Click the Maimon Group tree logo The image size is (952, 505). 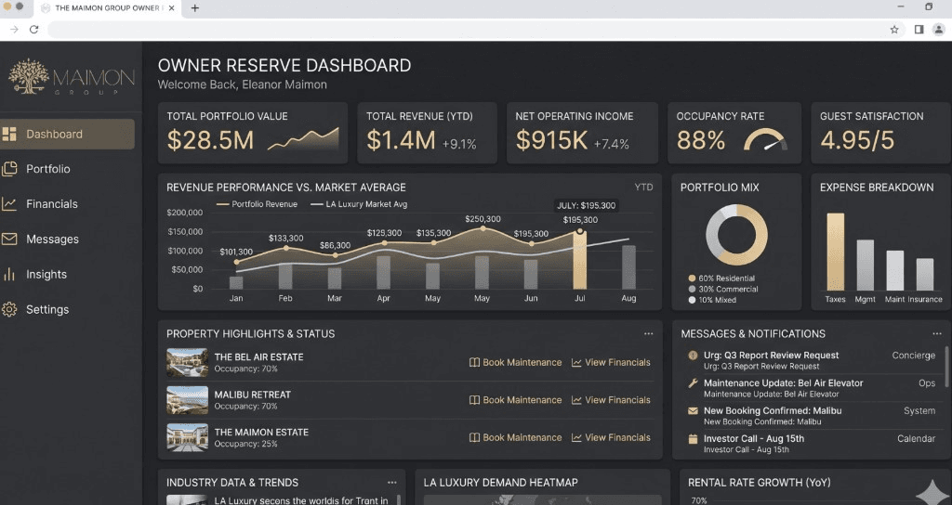coord(29,76)
